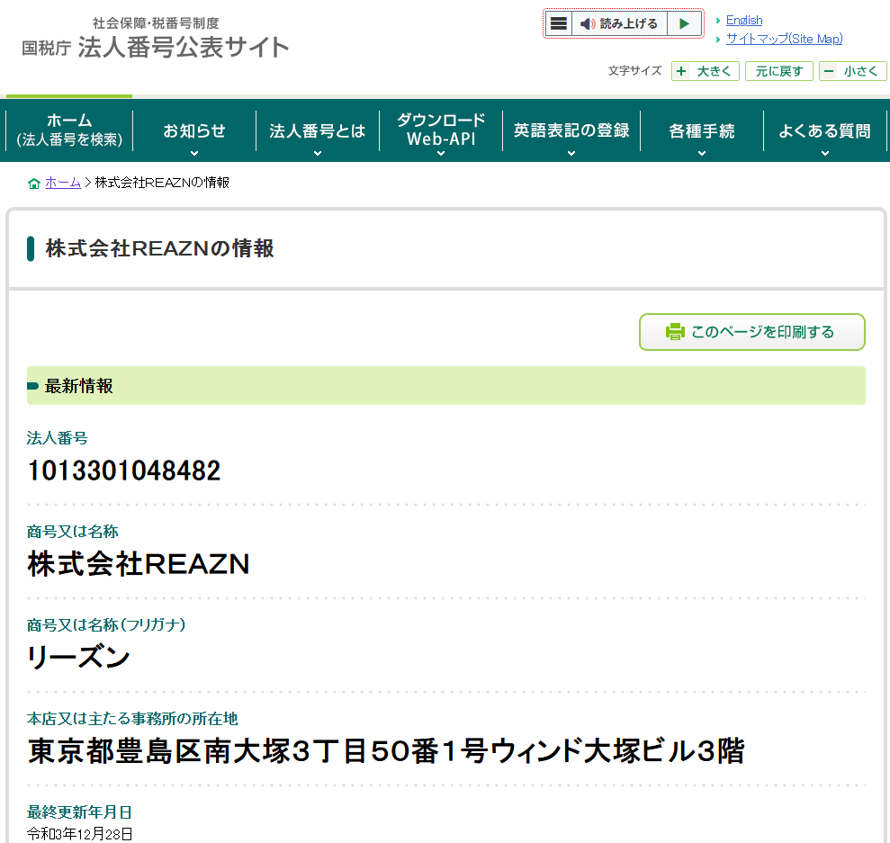Reset text size with 元に戻す button

click(x=778, y=71)
